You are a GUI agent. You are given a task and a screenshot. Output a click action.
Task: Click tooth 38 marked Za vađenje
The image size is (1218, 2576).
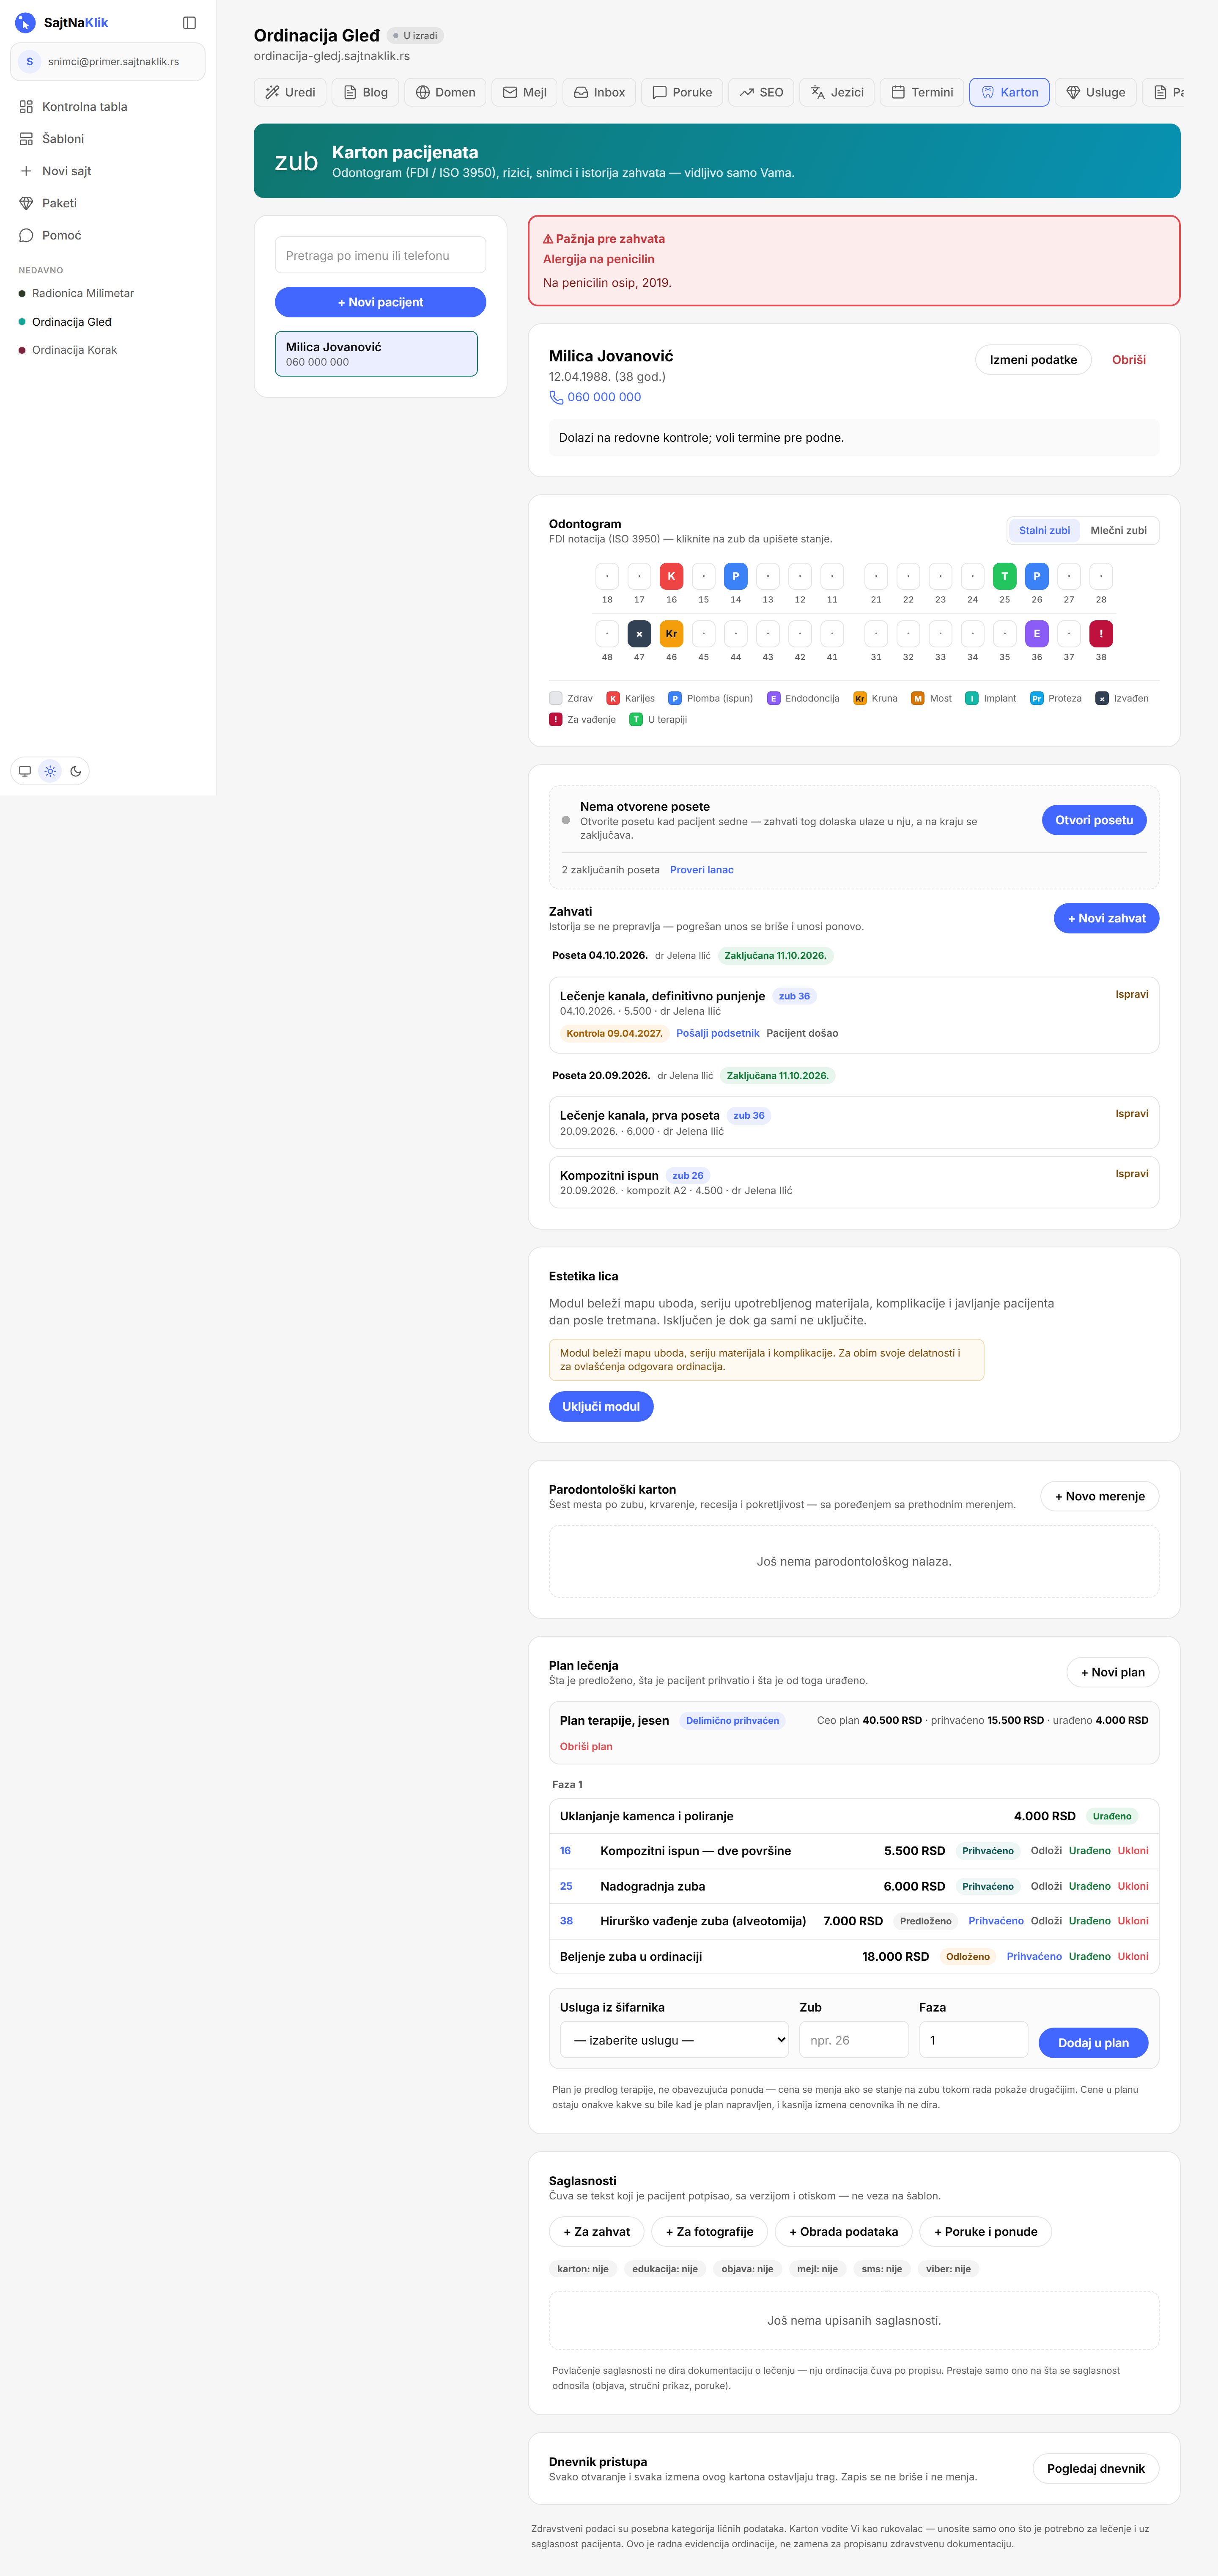(x=1101, y=634)
